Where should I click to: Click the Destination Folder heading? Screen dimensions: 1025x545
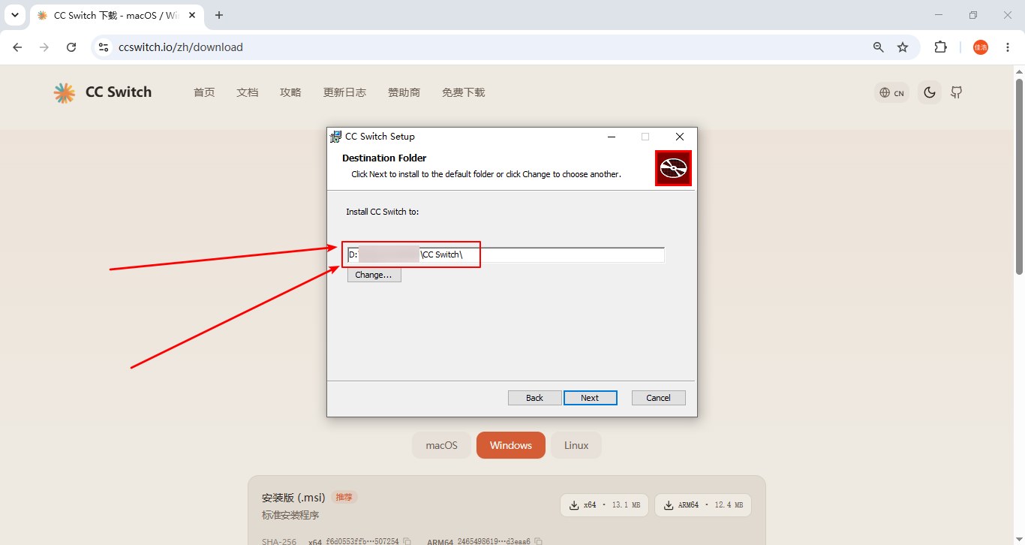(x=384, y=158)
